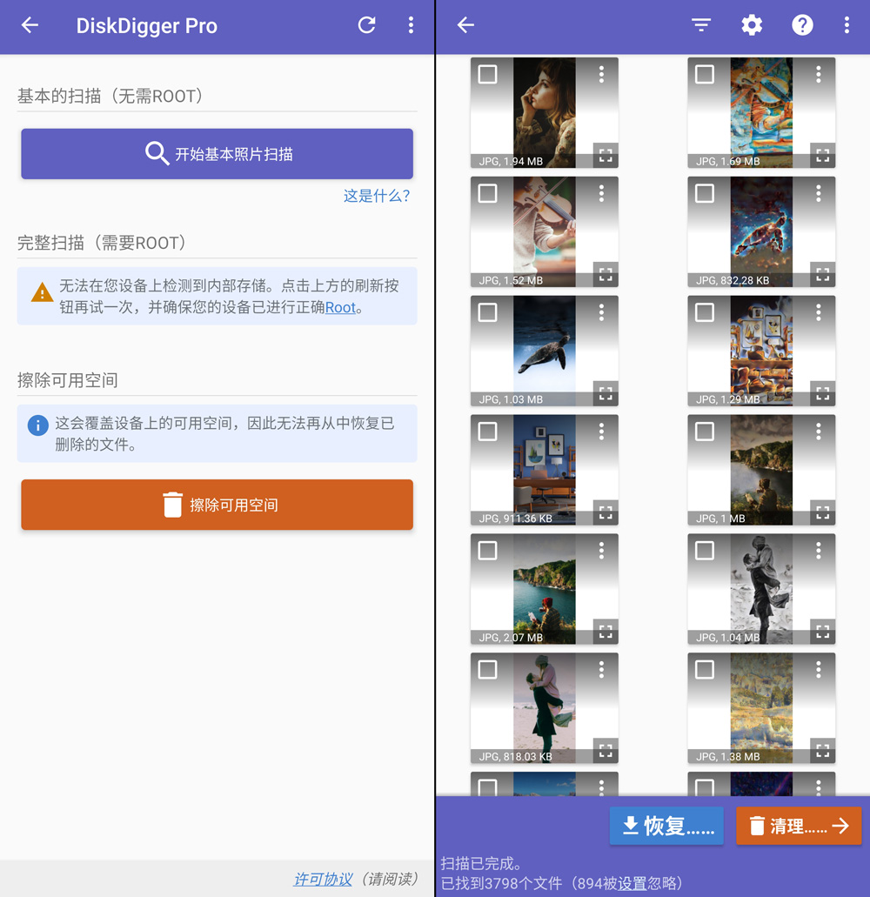This screenshot has height=897, width=870.
Task: View JPG 1.03 MB photo fullscreen
Action: pyautogui.click(x=606, y=393)
